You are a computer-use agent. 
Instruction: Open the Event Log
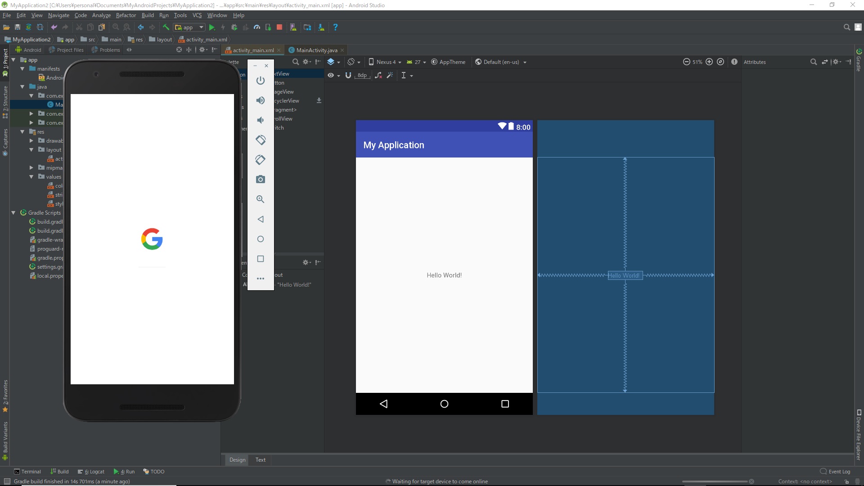[835, 472]
